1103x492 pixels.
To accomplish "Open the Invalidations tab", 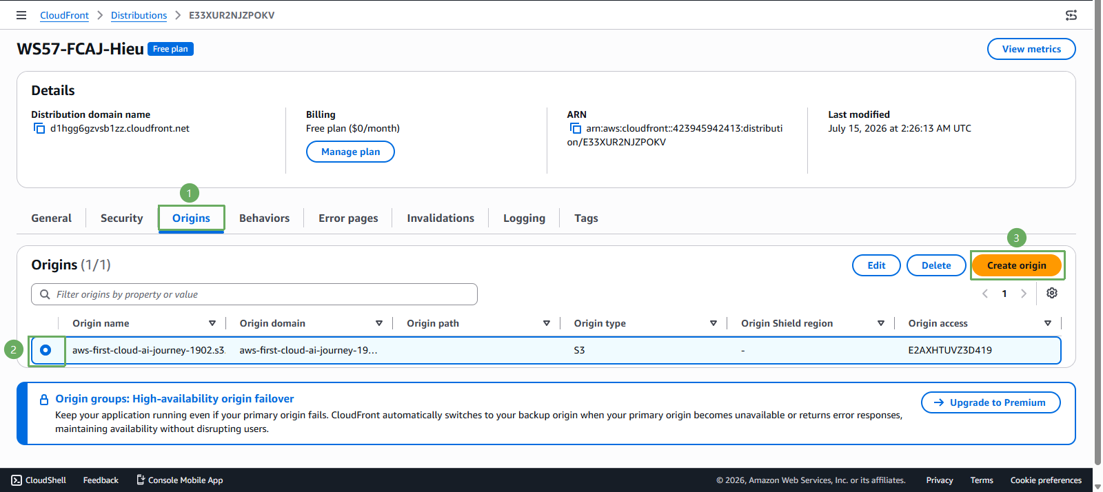I will click(441, 218).
